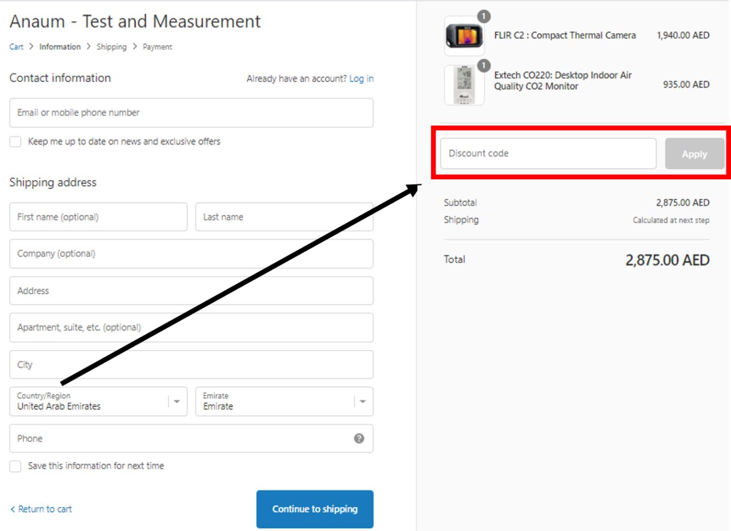
Task: Click Continue to shipping button
Action: click(315, 509)
